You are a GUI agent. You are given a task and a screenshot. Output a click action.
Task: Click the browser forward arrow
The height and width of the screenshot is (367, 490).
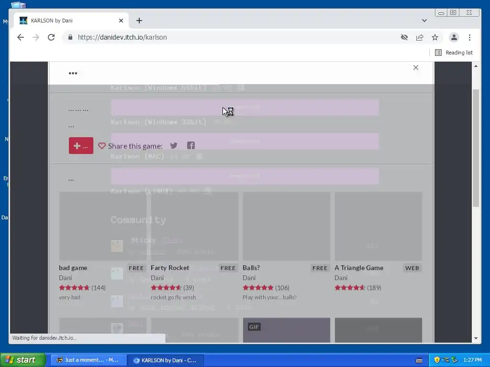pos(36,37)
